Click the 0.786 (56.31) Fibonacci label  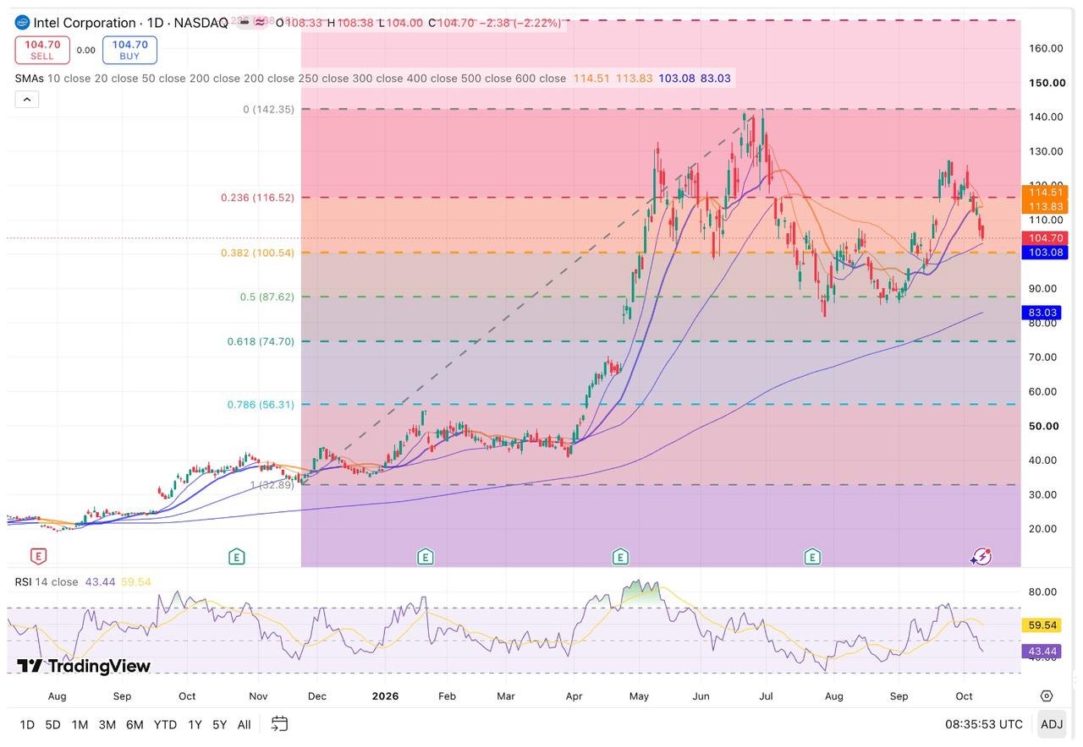tap(261, 405)
